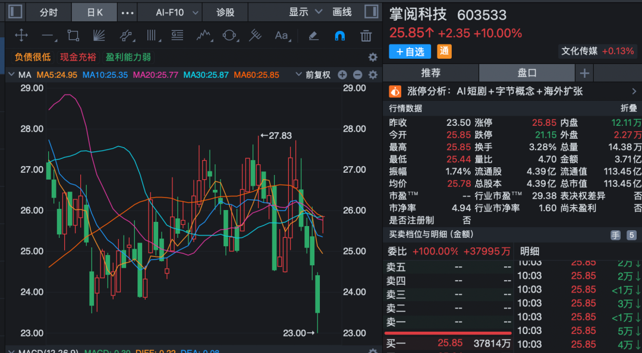Screen dimensions: 642x353
Task: Click the 27.83 high marker on chart
Action: click(276, 136)
